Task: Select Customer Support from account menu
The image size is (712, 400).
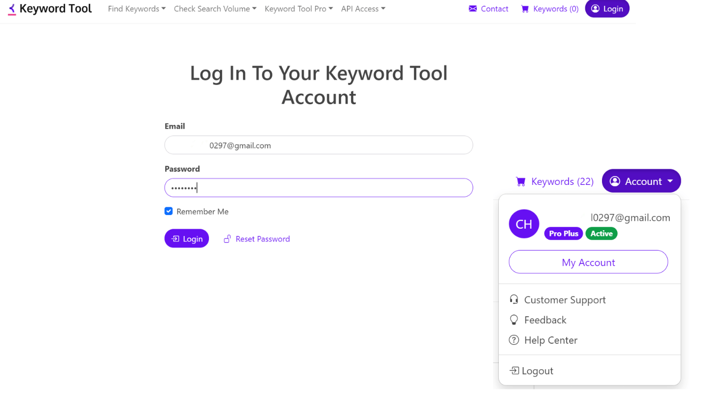Action: 564,300
